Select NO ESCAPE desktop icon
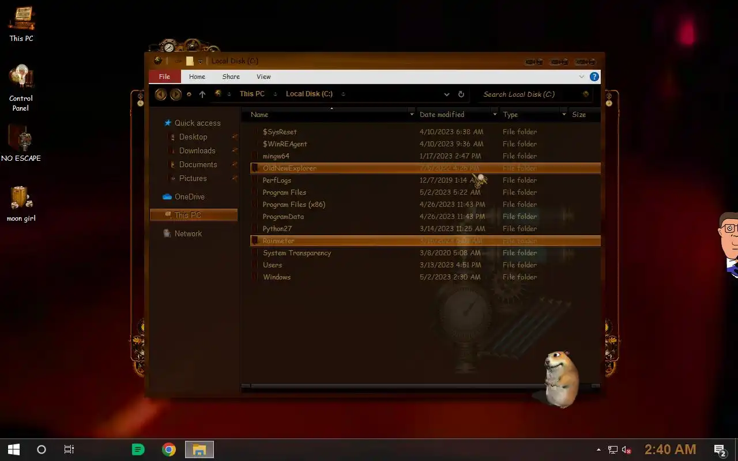The image size is (738, 461). coord(21,144)
